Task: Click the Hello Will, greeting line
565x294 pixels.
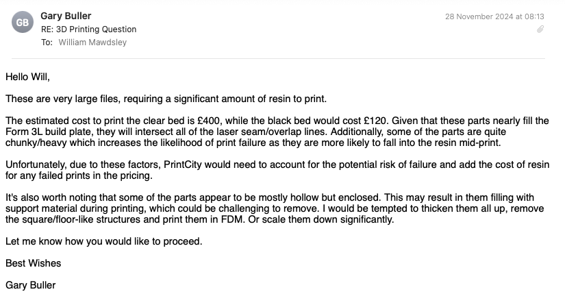Action: tap(28, 77)
